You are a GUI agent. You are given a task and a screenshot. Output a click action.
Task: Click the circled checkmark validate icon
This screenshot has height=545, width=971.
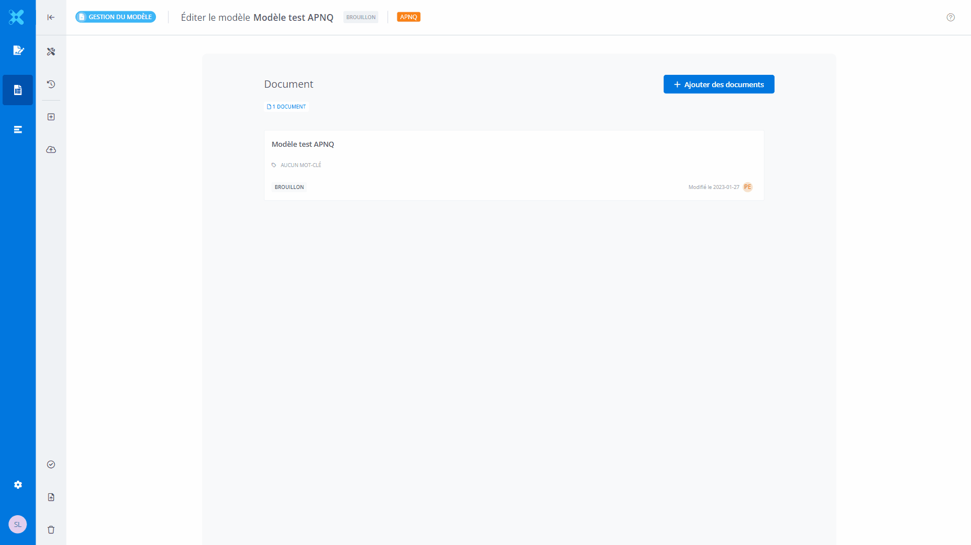pyautogui.click(x=51, y=465)
